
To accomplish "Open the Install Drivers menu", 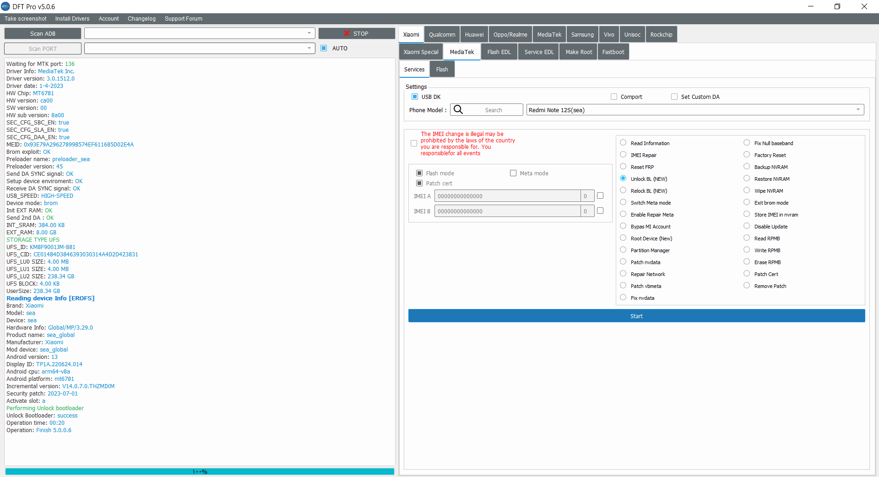I will pyautogui.click(x=72, y=19).
